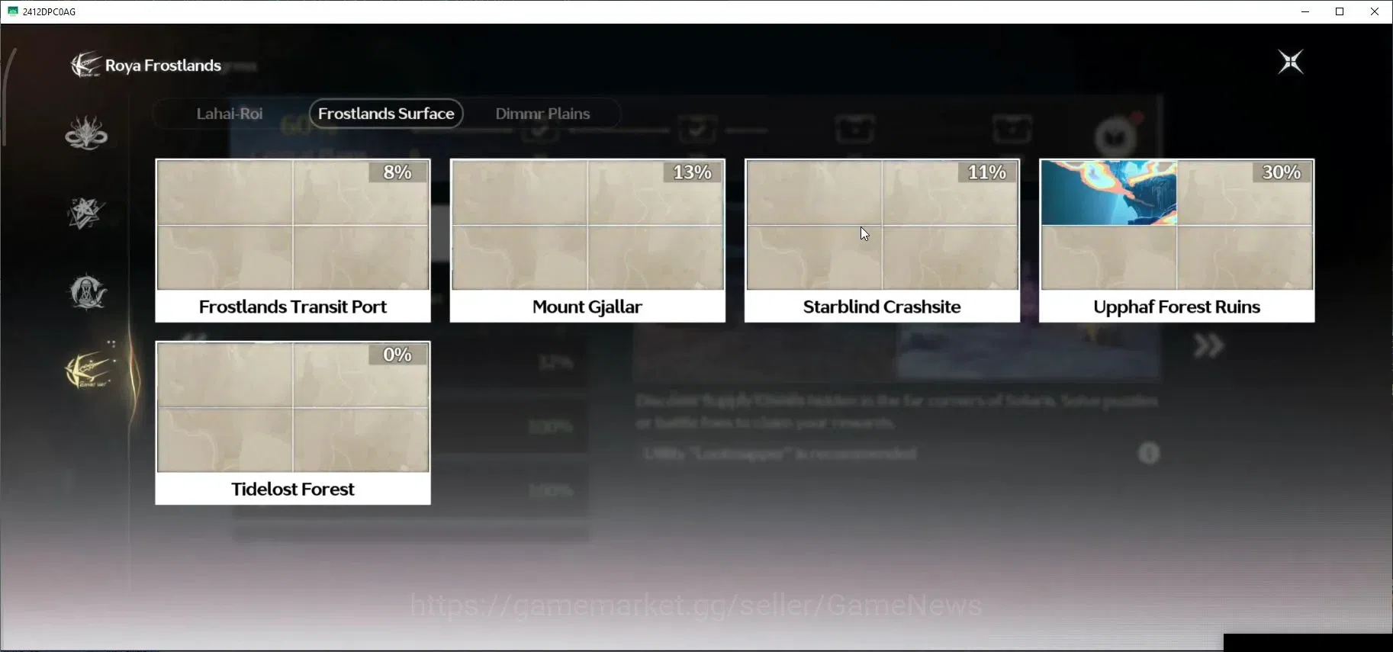Minimize the 2412DPC0AG window
1393x652 pixels.
pos(1305,11)
